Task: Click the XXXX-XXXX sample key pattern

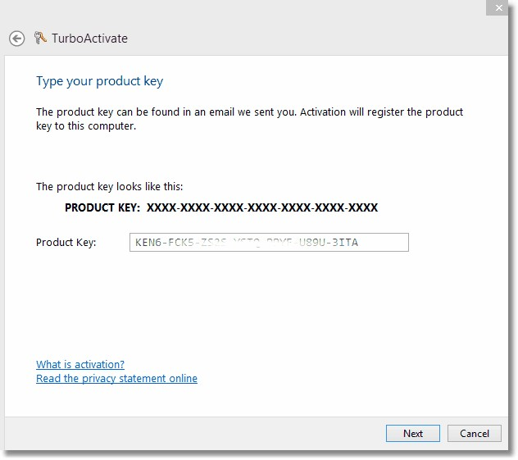Action: 262,208
